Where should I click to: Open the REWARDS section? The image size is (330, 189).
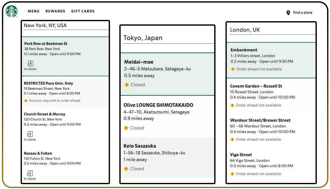pos(55,11)
